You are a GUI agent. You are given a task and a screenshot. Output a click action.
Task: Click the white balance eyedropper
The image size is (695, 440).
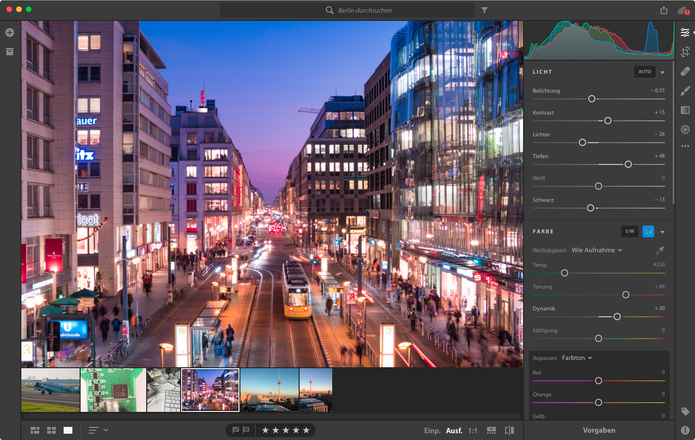(x=660, y=250)
